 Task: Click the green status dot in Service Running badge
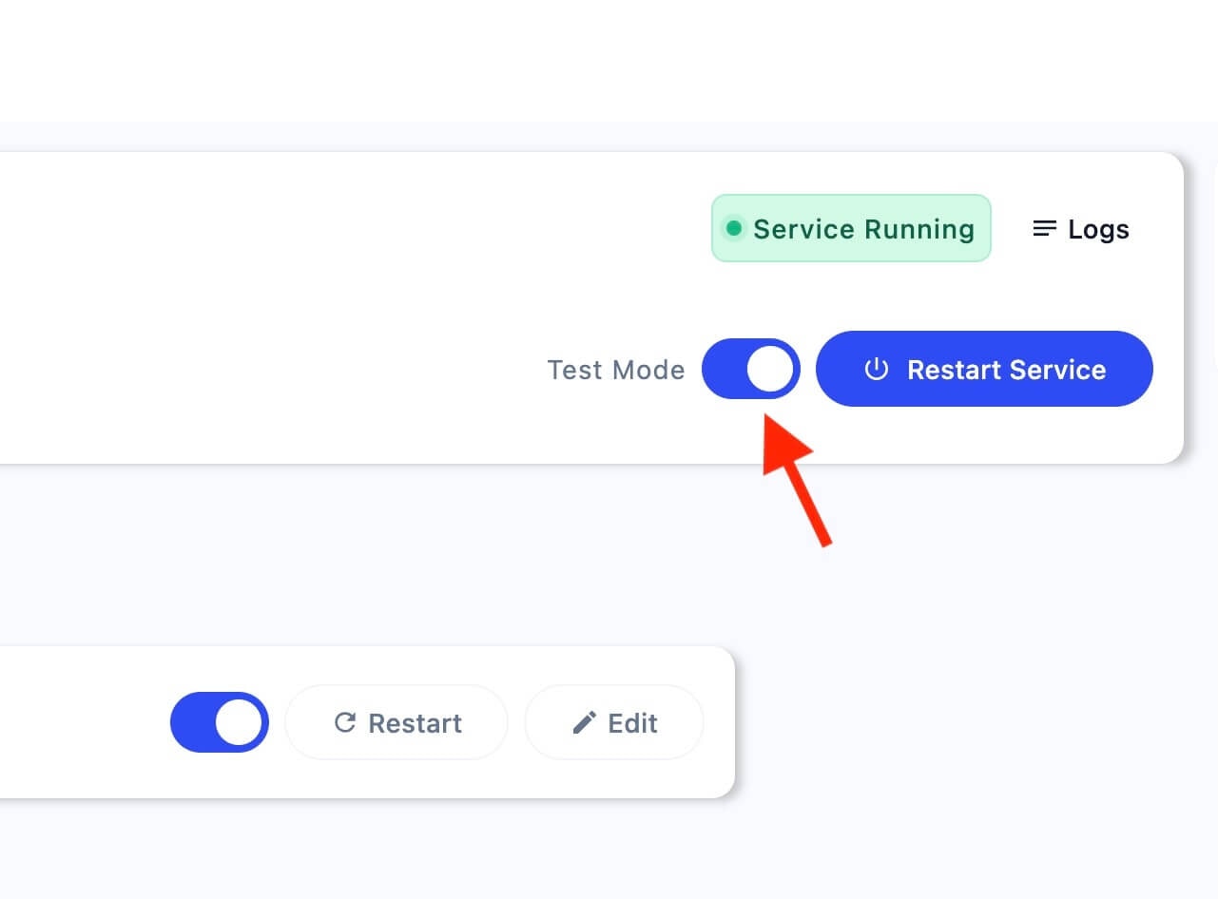tap(733, 228)
